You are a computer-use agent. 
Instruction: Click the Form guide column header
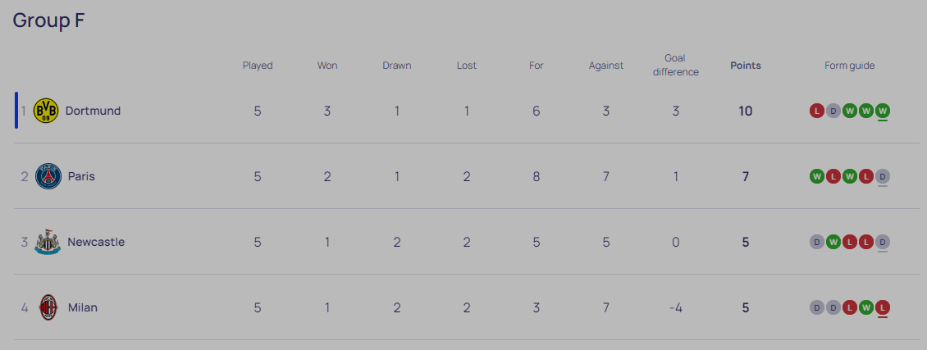point(850,66)
